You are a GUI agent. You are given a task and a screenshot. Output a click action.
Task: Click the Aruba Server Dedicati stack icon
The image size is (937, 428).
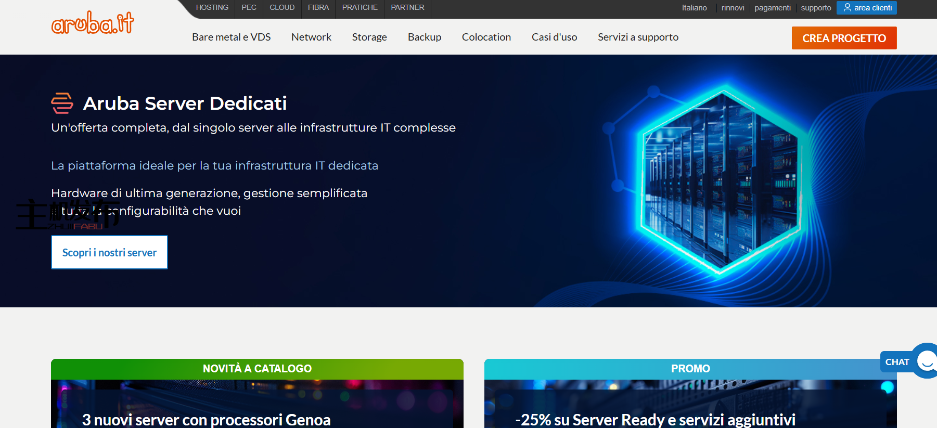[x=62, y=103]
